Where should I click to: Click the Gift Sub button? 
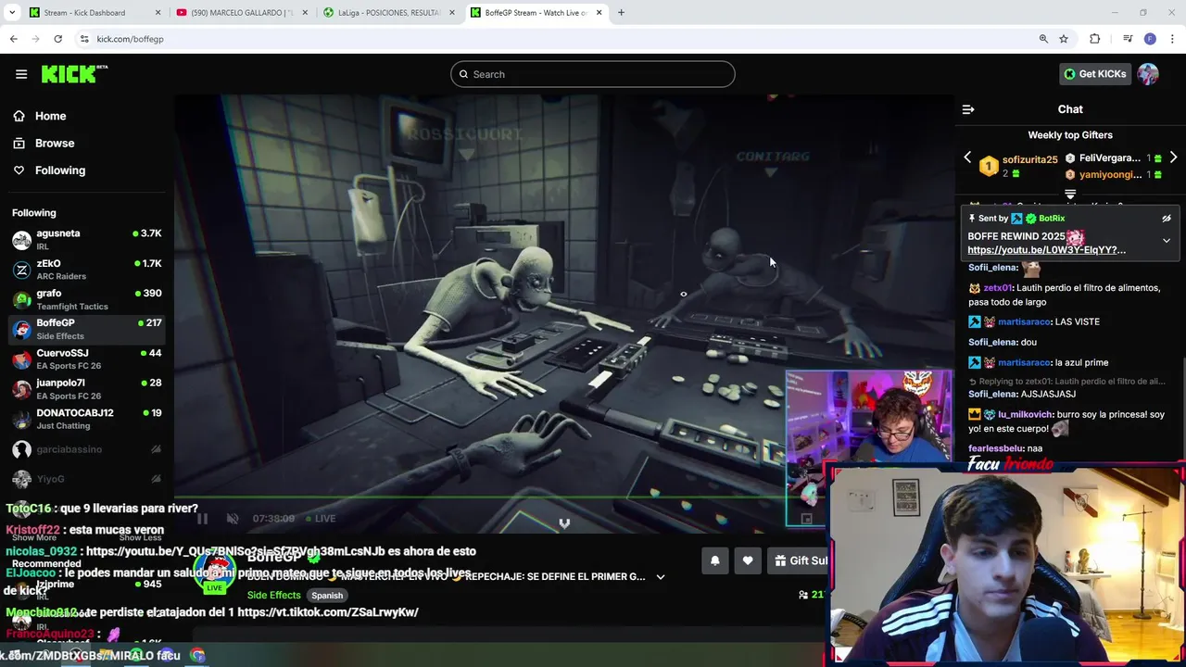(x=799, y=560)
